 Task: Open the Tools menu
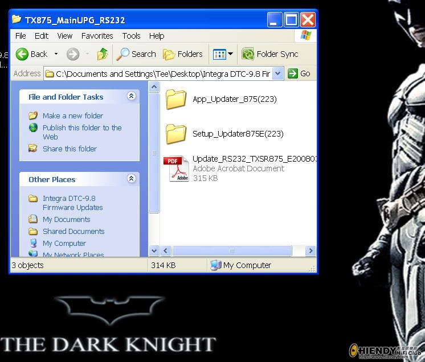[131, 36]
